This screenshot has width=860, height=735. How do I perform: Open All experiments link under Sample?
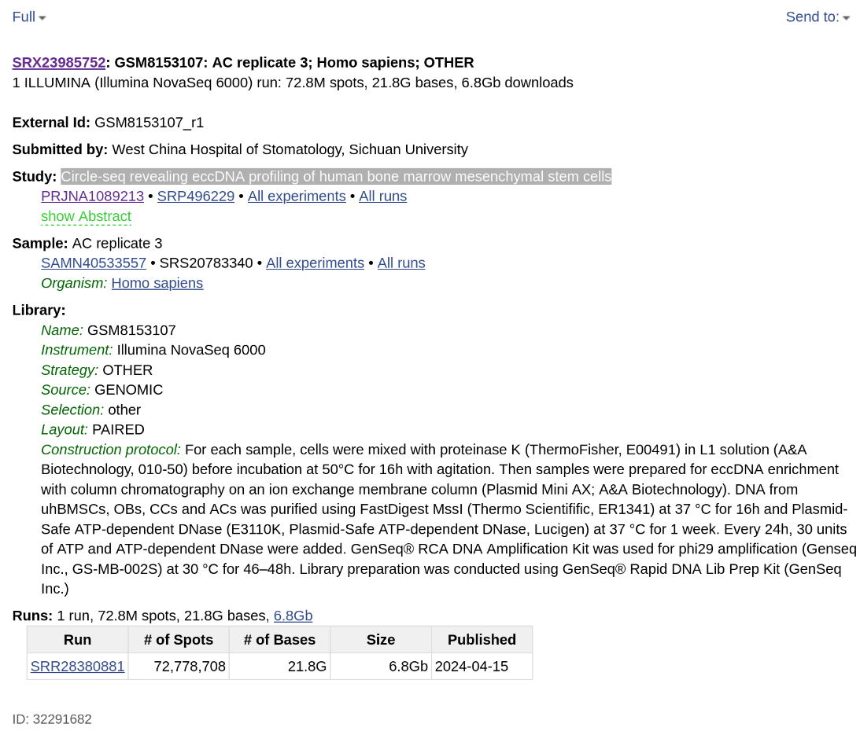(315, 263)
